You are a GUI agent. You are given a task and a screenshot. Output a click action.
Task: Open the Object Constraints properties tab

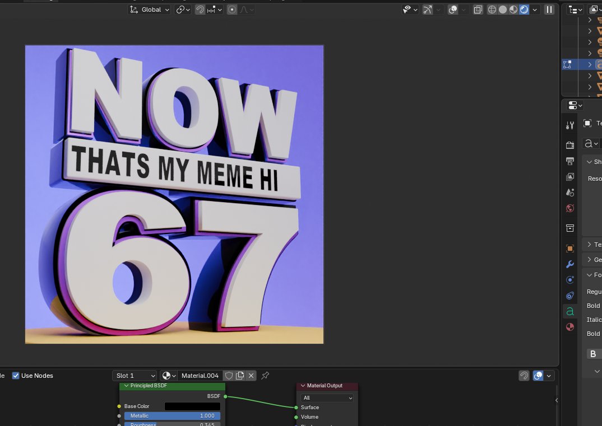point(570,296)
